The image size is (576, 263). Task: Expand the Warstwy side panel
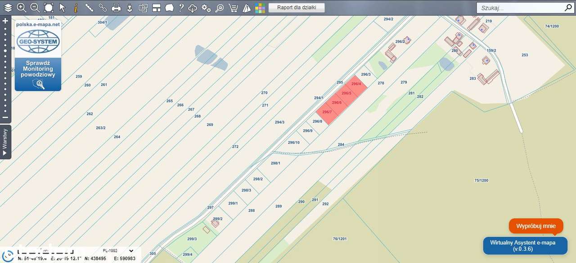[x=5, y=142]
